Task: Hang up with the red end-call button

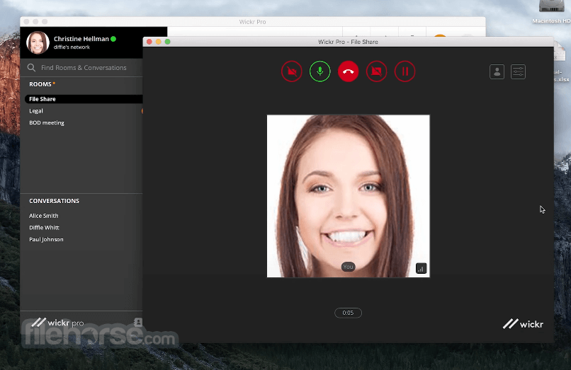Action: (348, 71)
